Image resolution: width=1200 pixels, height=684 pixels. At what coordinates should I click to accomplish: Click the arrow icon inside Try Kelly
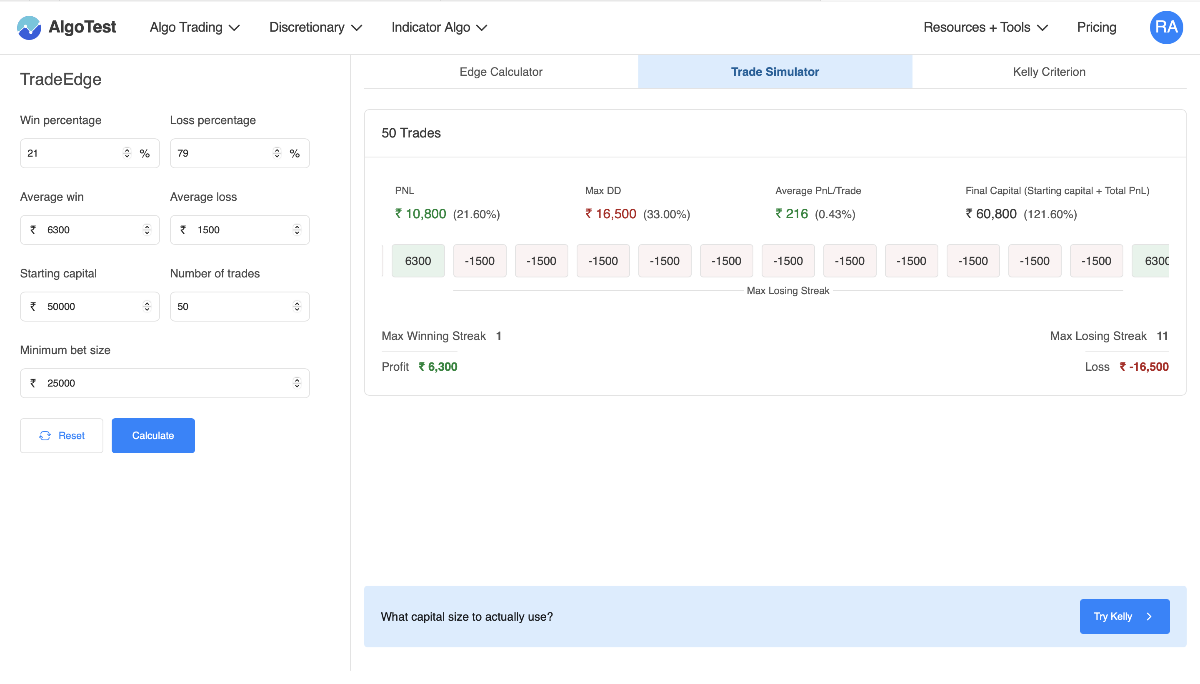click(x=1150, y=617)
